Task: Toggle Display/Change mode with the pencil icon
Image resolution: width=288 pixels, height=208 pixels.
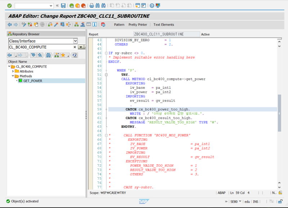Action: [x=24, y=25]
